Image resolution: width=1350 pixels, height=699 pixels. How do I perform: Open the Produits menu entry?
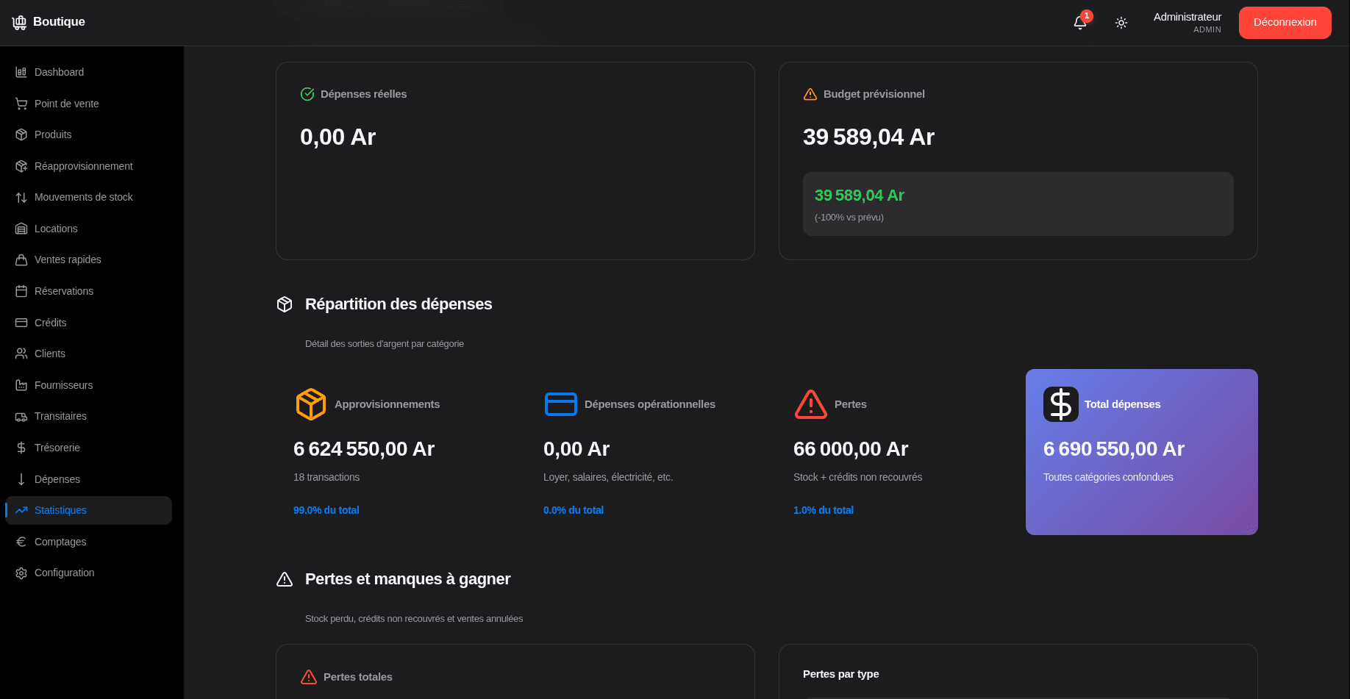coord(89,135)
